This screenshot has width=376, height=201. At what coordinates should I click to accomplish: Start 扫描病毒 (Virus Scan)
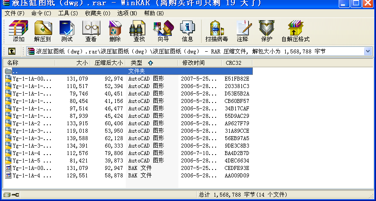point(216,31)
